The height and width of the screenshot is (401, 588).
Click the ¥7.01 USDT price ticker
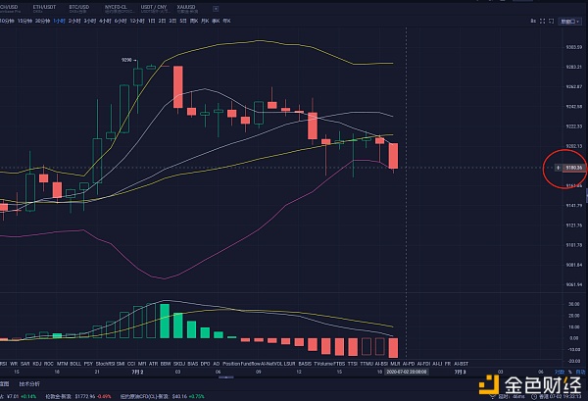coord(13,396)
